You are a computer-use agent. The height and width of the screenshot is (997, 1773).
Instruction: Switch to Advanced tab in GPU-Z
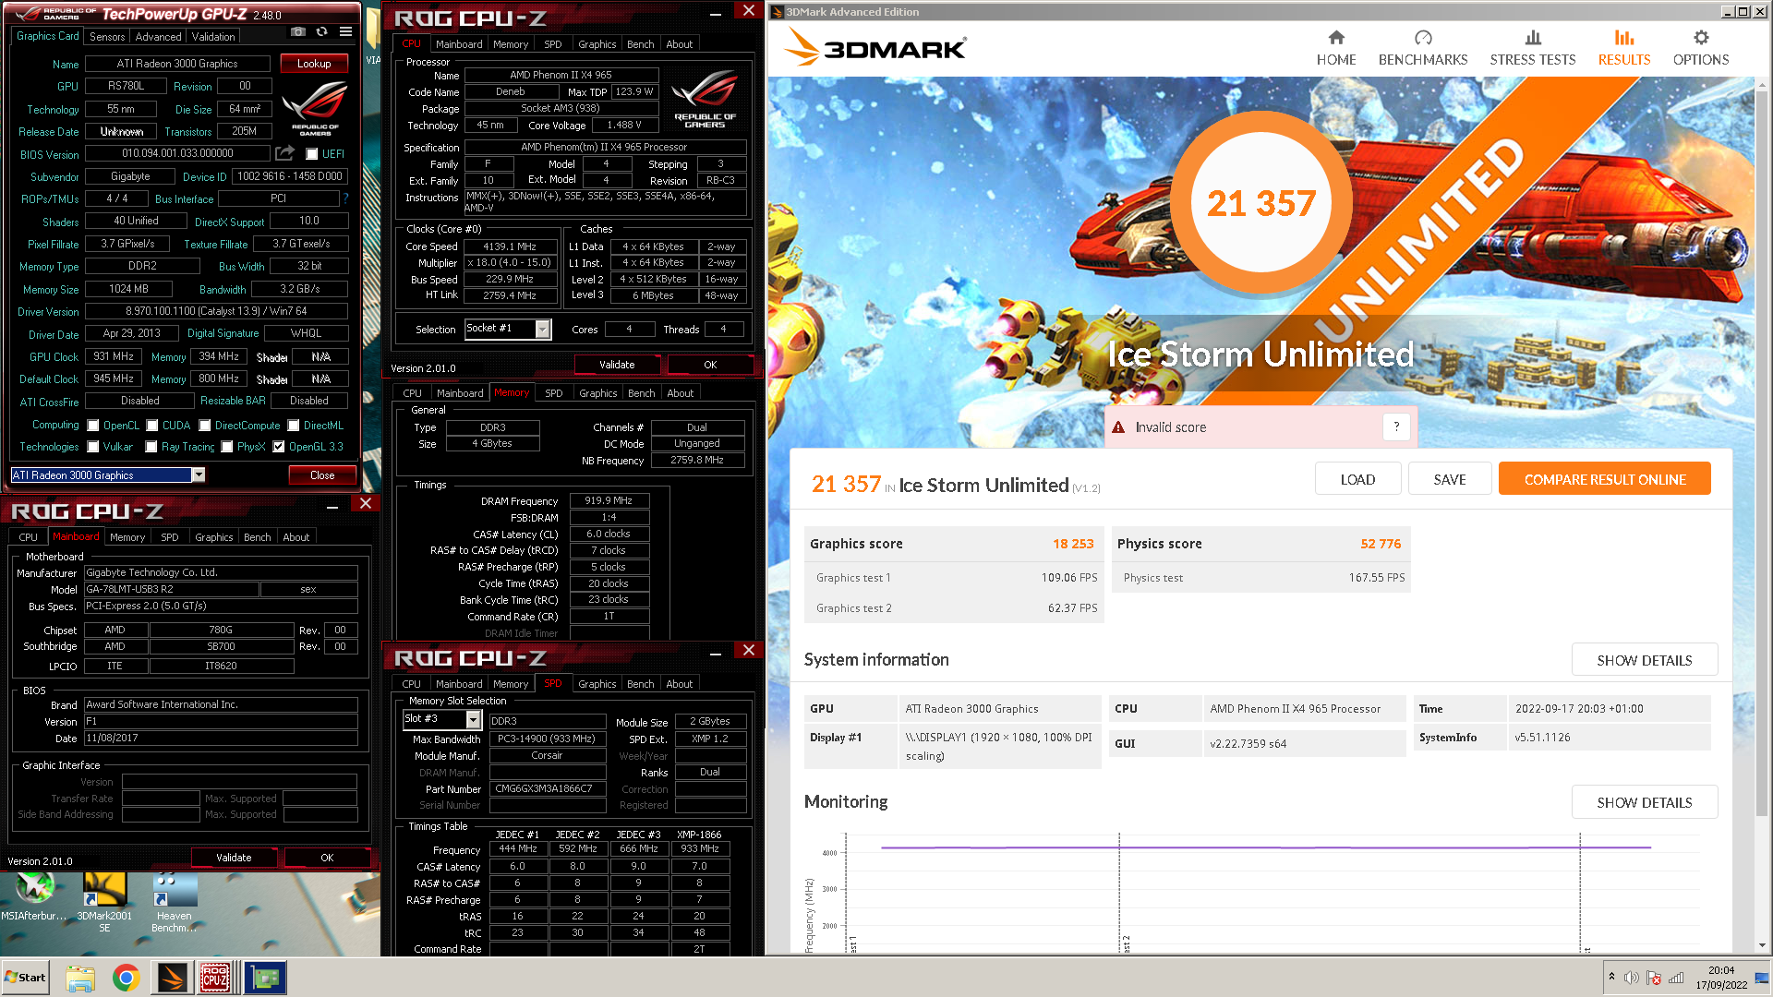click(x=158, y=37)
